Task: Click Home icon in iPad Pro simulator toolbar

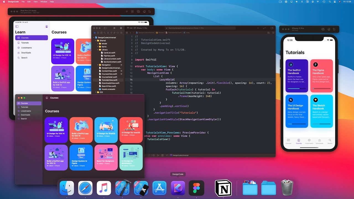Action: coord(144,12)
